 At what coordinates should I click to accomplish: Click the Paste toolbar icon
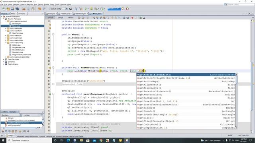point(33,9)
